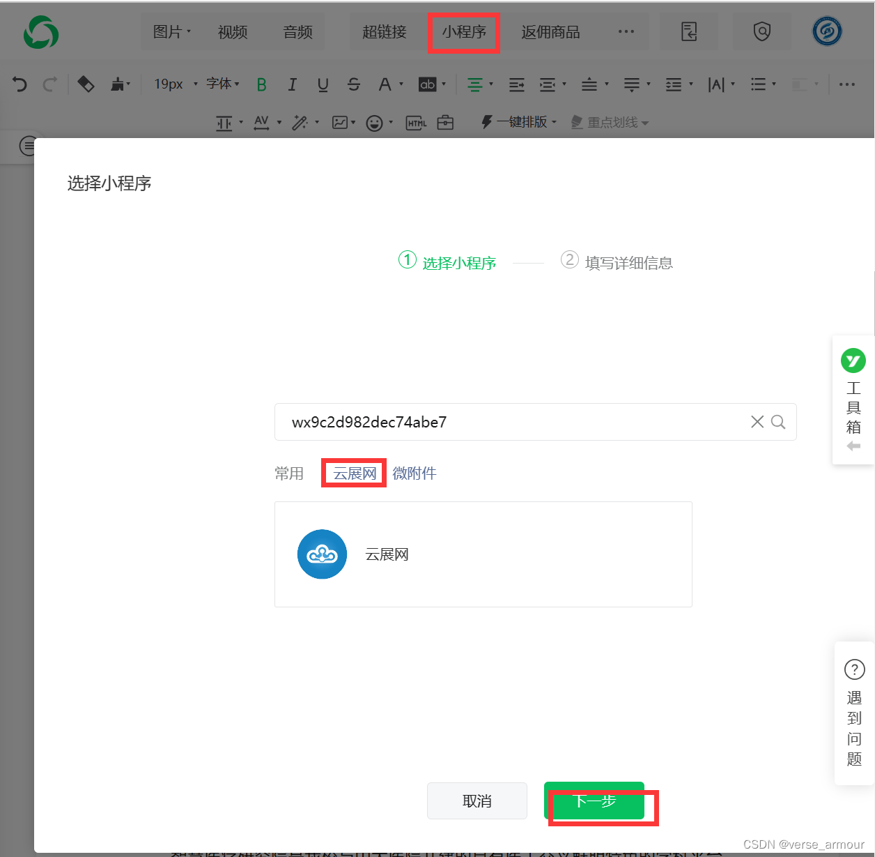Open the top menu ellipsis more options
The width and height of the screenshot is (875, 857).
(x=626, y=31)
